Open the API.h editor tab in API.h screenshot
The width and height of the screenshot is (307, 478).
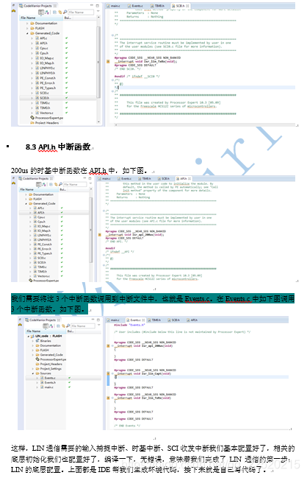coord(184,178)
